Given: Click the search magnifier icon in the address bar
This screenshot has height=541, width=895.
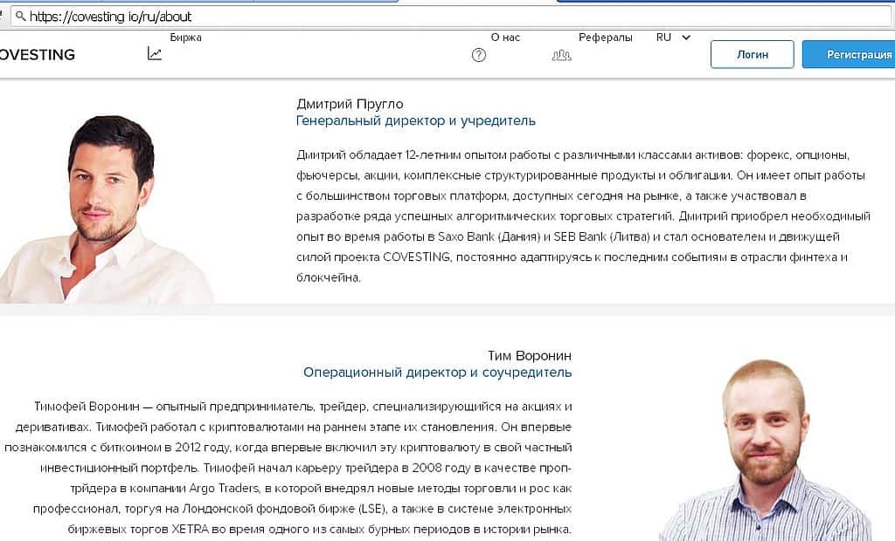Looking at the screenshot, I should 21,16.
